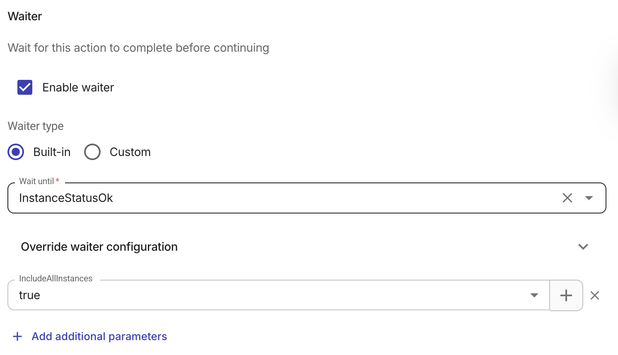Click the Add additional parameters link

[99, 336]
